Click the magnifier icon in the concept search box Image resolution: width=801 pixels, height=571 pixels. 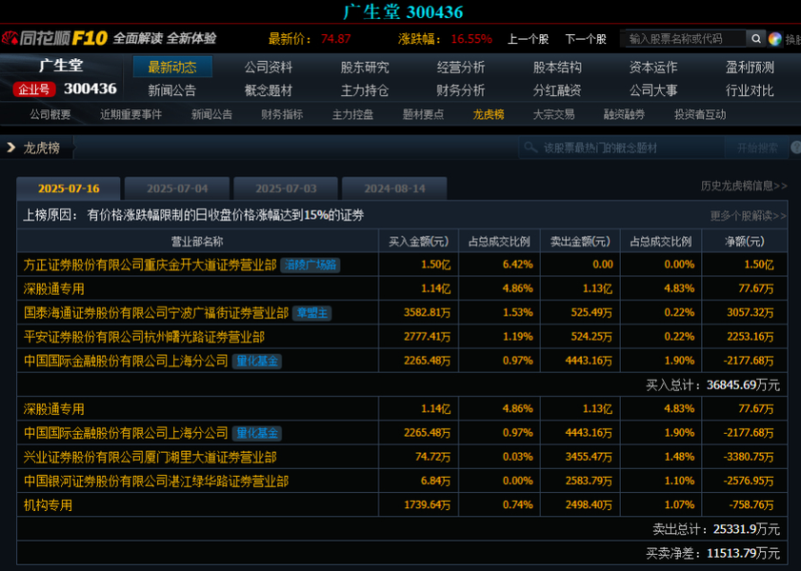pyautogui.click(x=531, y=148)
